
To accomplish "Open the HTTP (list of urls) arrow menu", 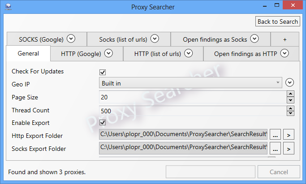I will coord(189,53).
